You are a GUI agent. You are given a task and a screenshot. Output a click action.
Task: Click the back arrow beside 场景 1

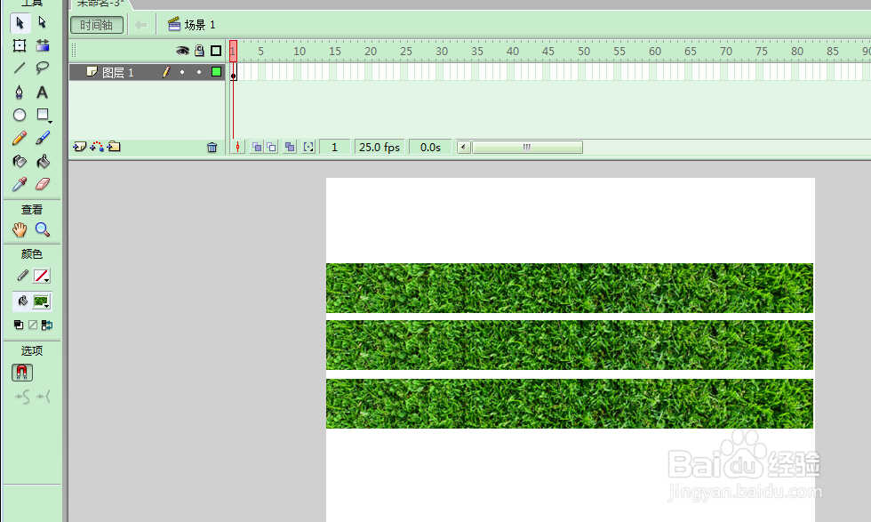[141, 25]
